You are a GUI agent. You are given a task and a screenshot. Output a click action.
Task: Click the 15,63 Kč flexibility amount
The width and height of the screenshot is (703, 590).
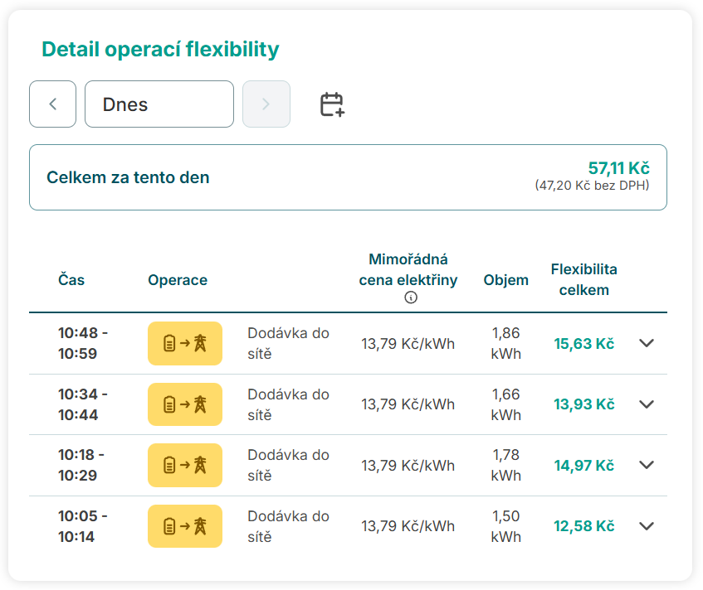583,344
